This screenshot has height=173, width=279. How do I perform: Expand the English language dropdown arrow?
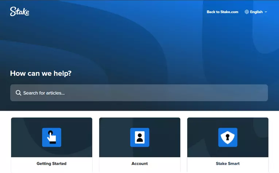click(266, 12)
